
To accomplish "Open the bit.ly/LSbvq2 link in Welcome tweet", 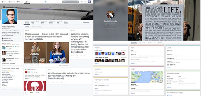I will 77,52.
